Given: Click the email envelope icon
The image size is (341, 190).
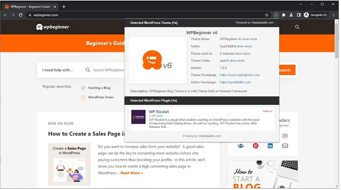Looking at the screenshot, I should (285, 146).
